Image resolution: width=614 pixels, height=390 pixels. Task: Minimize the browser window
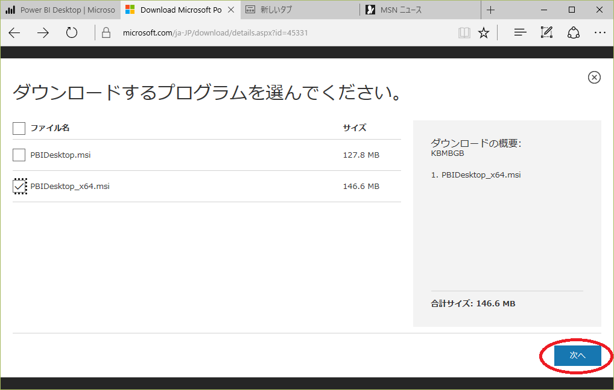[x=544, y=10]
